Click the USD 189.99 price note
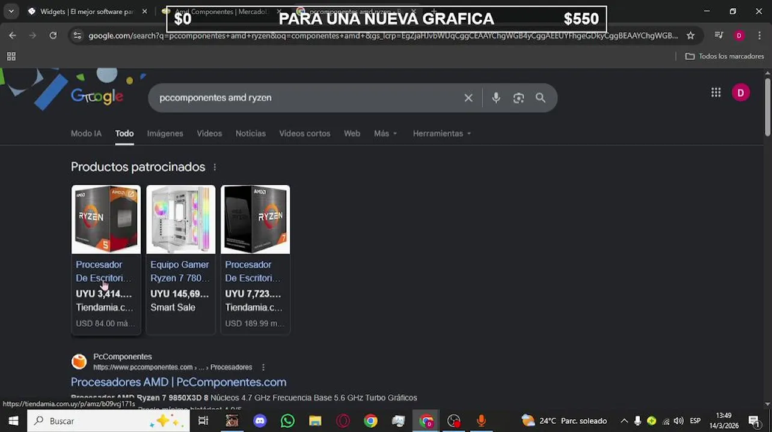The height and width of the screenshot is (432, 772). pyautogui.click(x=254, y=323)
